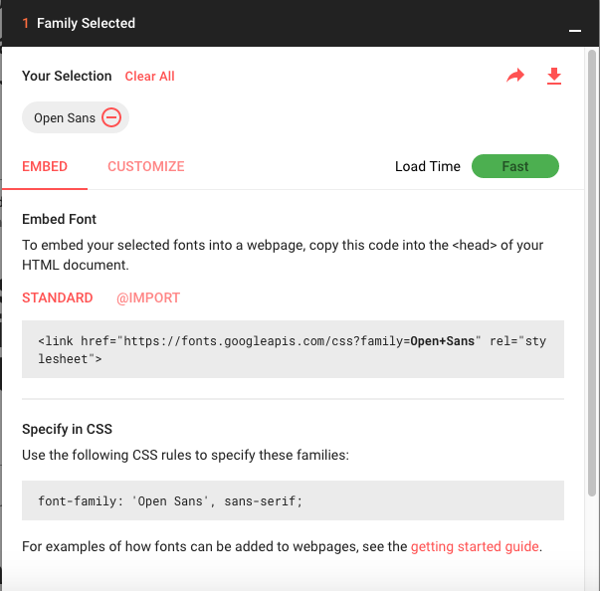Minimize the Family Selected drawer
This screenshot has height=591, width=600.
pyautogui.click(x=575, y=31)
